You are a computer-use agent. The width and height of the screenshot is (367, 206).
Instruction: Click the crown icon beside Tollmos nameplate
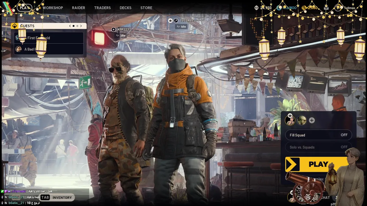click(x=170, y=21)
